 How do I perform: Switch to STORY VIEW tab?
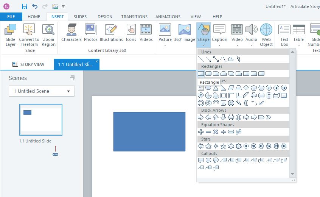point(28,64)
